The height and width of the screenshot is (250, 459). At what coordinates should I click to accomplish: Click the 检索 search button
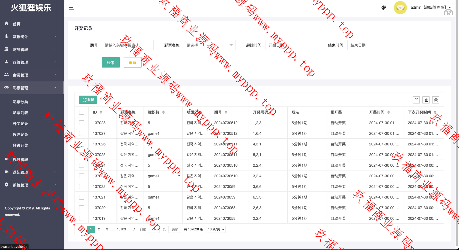click(111, 62)
